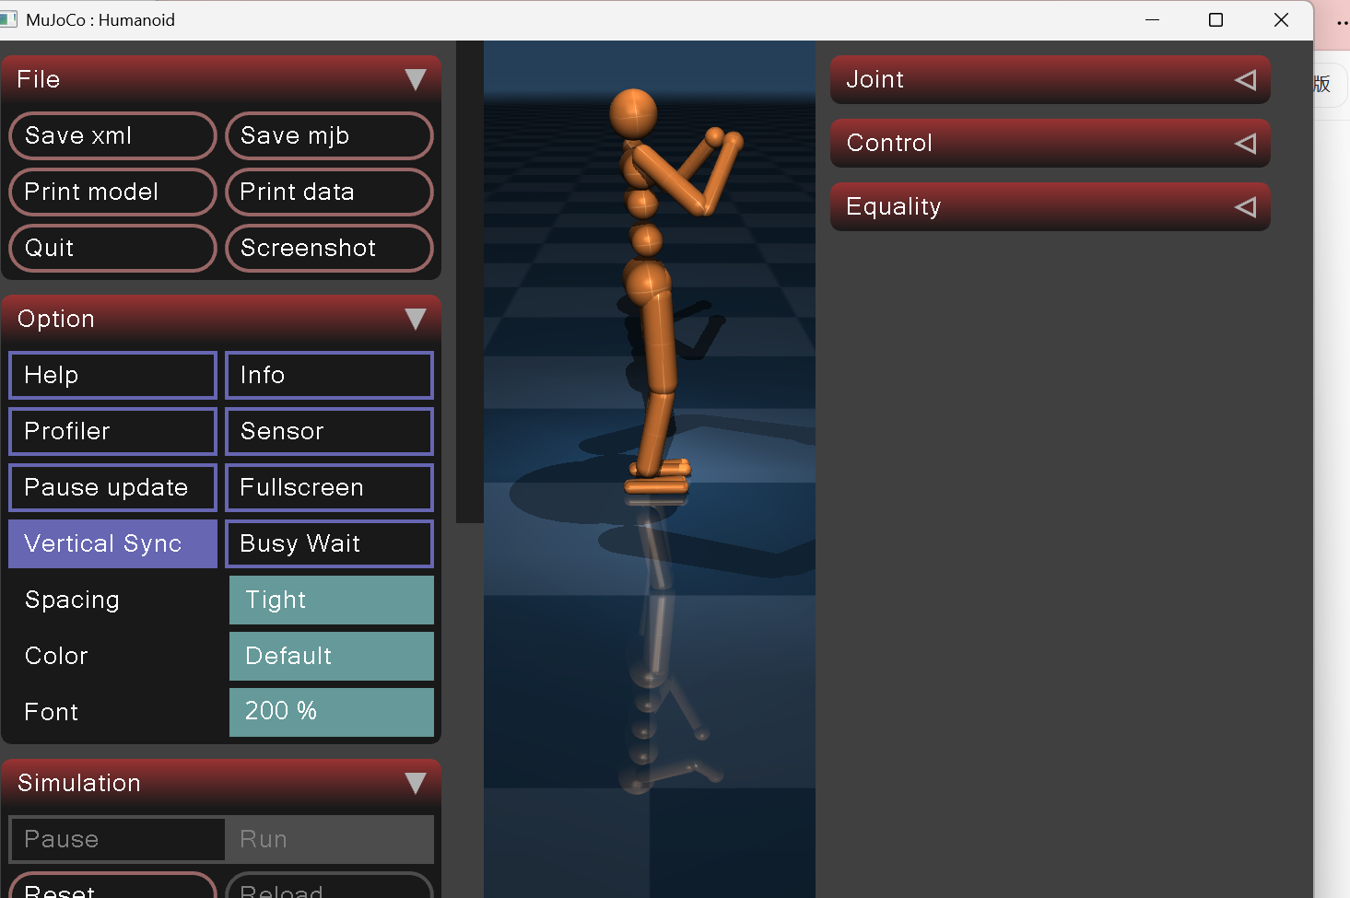Change Color scheme from Default

coord(332,656)
